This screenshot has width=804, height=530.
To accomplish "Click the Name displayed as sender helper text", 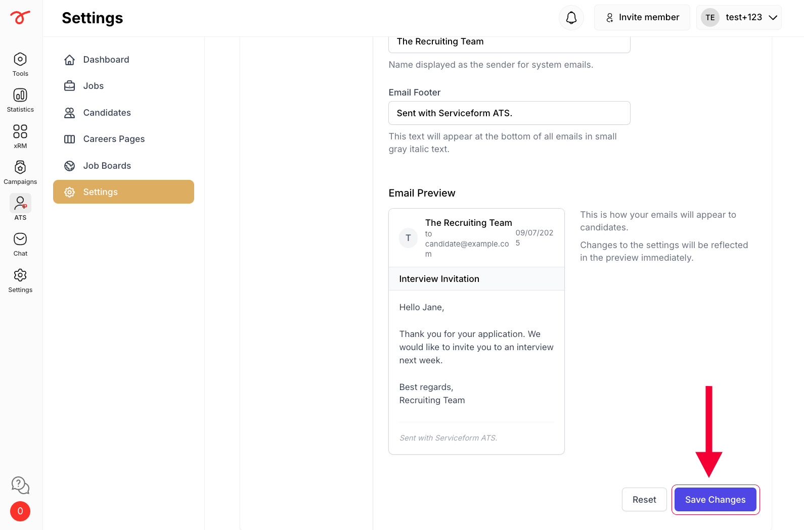I will 490,65.
